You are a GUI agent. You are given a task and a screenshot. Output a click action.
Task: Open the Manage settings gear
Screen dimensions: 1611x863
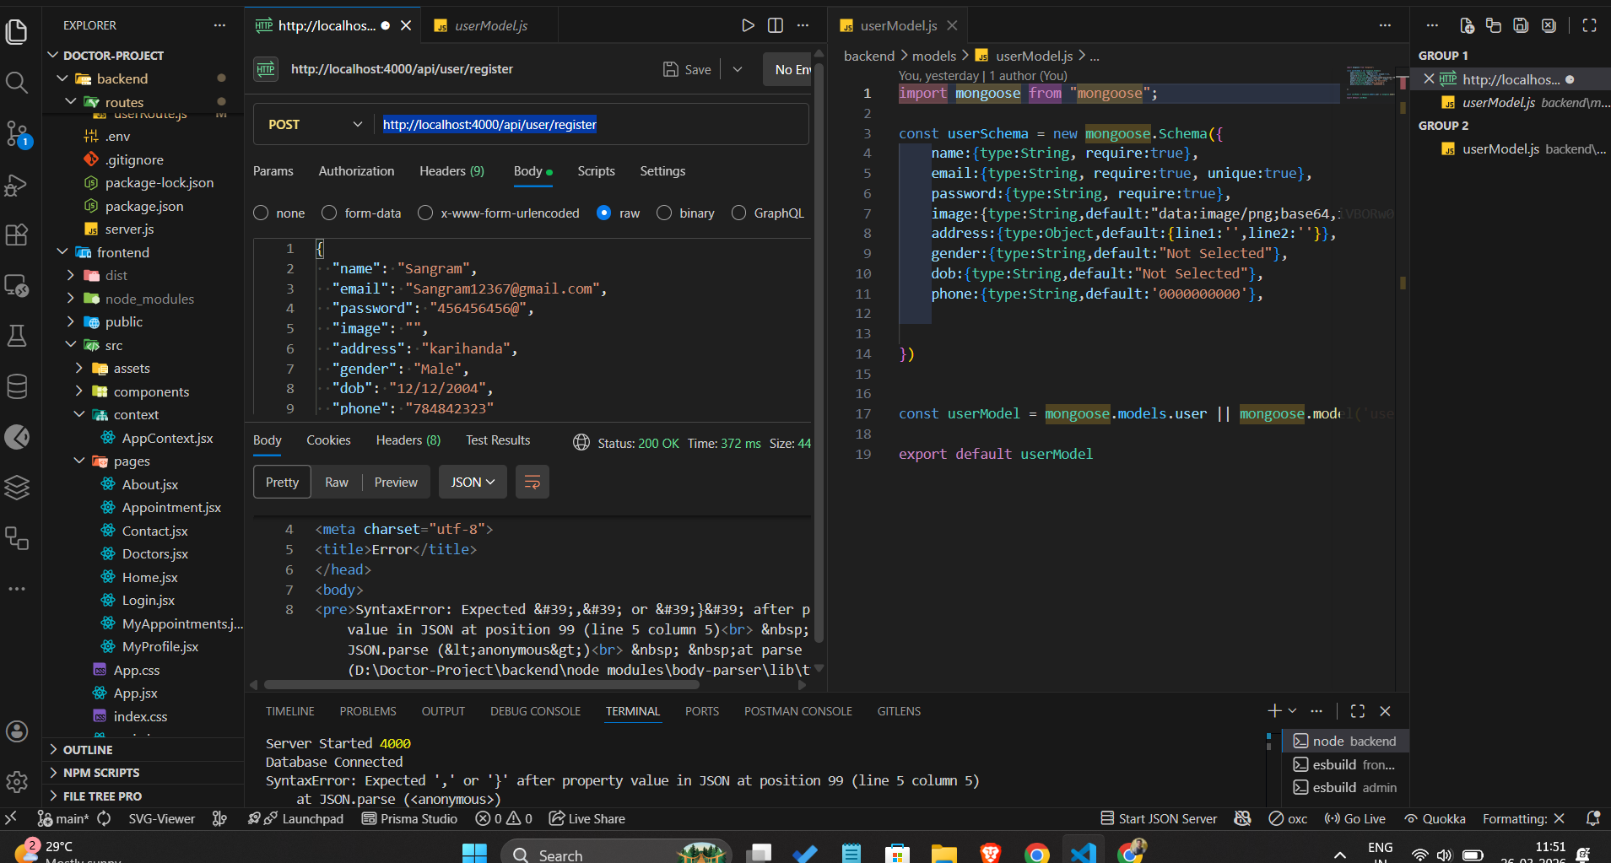click(x=17, y=782)
